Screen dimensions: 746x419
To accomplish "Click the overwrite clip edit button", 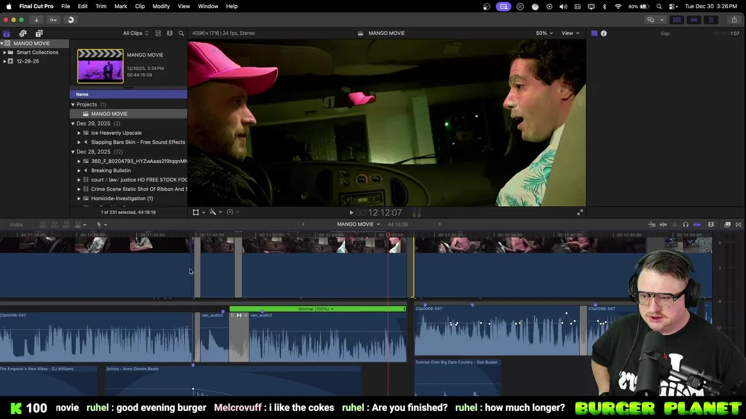I will 77,225.
